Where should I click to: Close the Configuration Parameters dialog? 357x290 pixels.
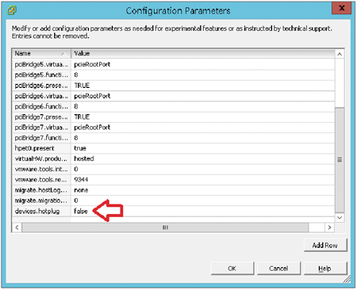tap(341, 8)
